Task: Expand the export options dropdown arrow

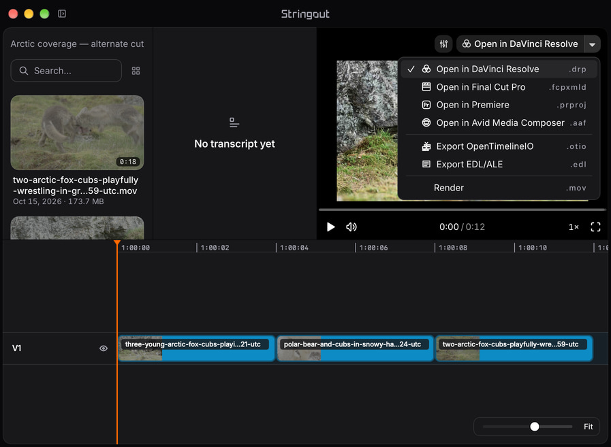Action: coord(593,44)
